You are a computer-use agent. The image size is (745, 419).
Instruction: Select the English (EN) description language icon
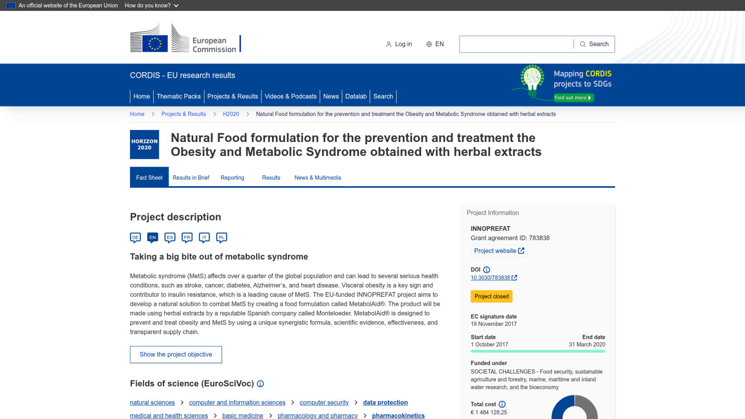(x=153, y=237)
